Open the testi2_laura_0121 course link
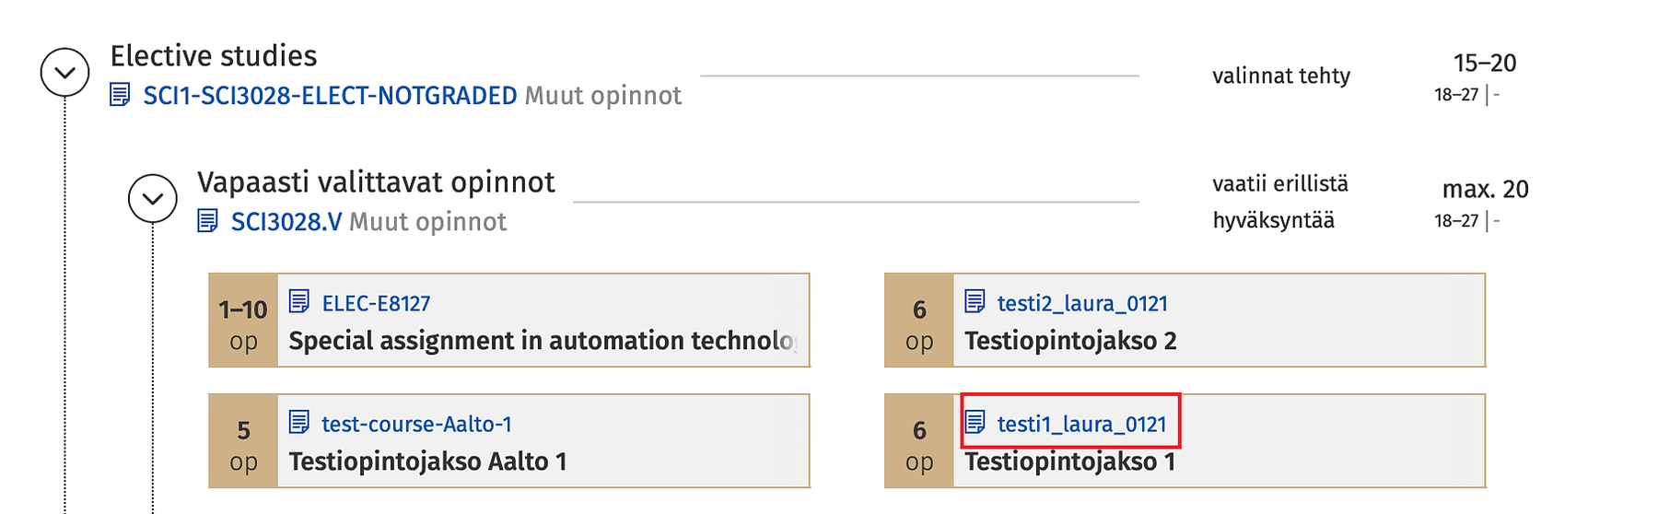The image size is (1658, 514). pyautogui.click(x=1082, y=303)
